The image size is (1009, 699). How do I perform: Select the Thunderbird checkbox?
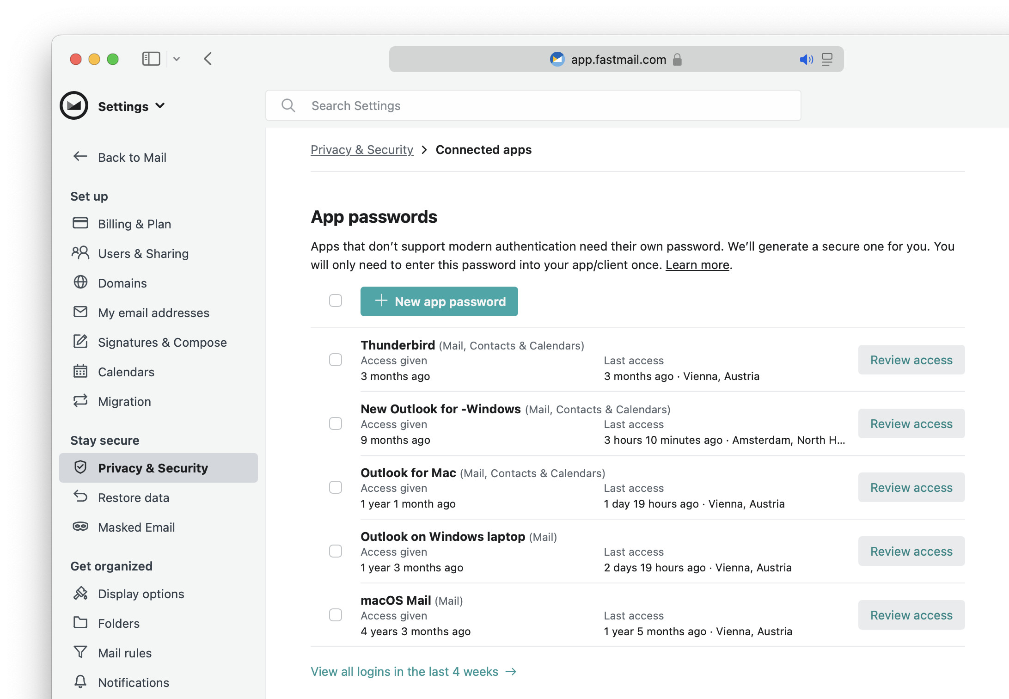[336, 360]
